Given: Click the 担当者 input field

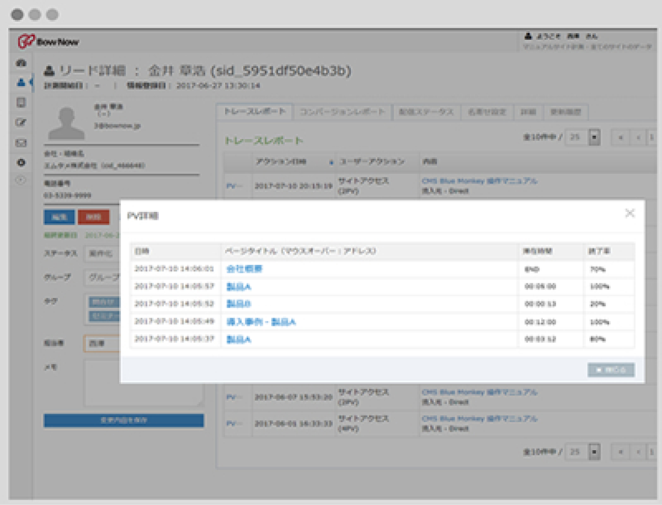Looking at the screenshot, I should [102, 343].
